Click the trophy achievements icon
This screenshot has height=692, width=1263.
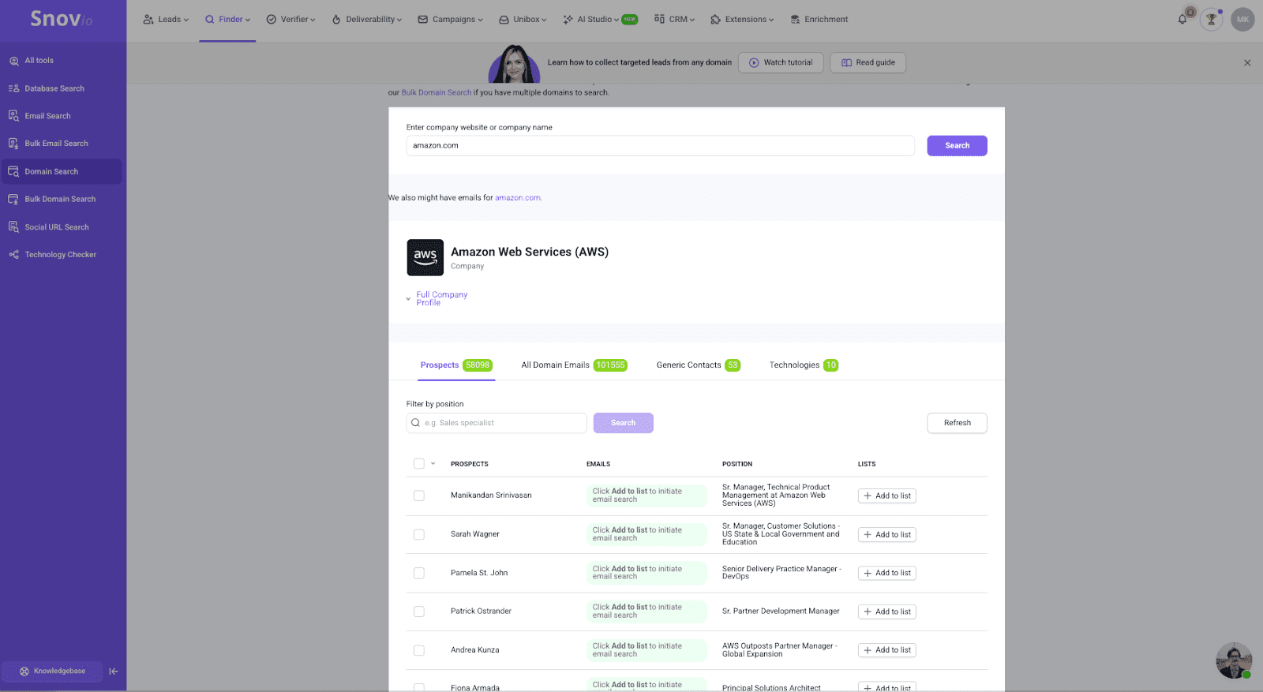point(1211,20)
